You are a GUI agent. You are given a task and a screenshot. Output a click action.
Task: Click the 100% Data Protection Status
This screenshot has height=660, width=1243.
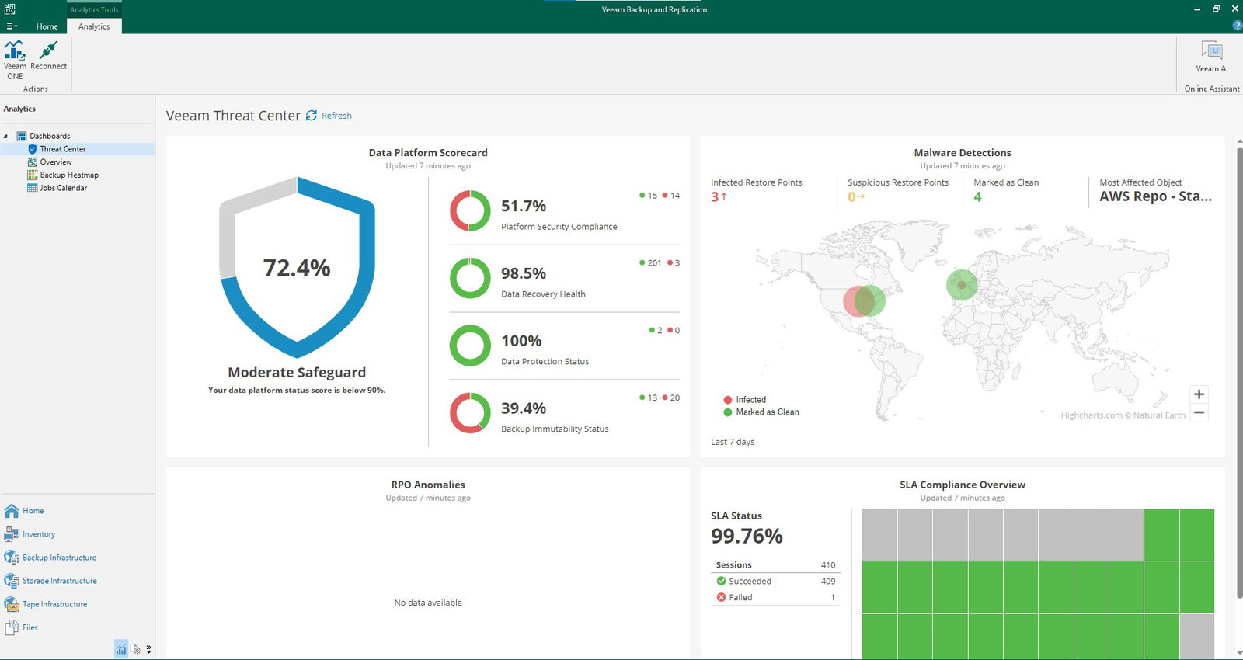(521, 341)
